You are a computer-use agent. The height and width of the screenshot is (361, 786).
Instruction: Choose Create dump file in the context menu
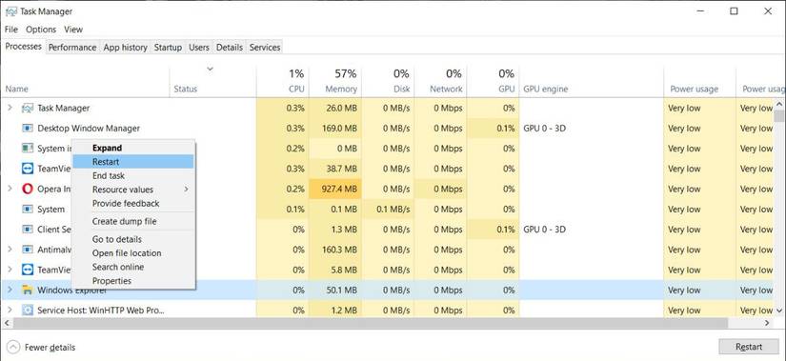[x=132, y=221]
